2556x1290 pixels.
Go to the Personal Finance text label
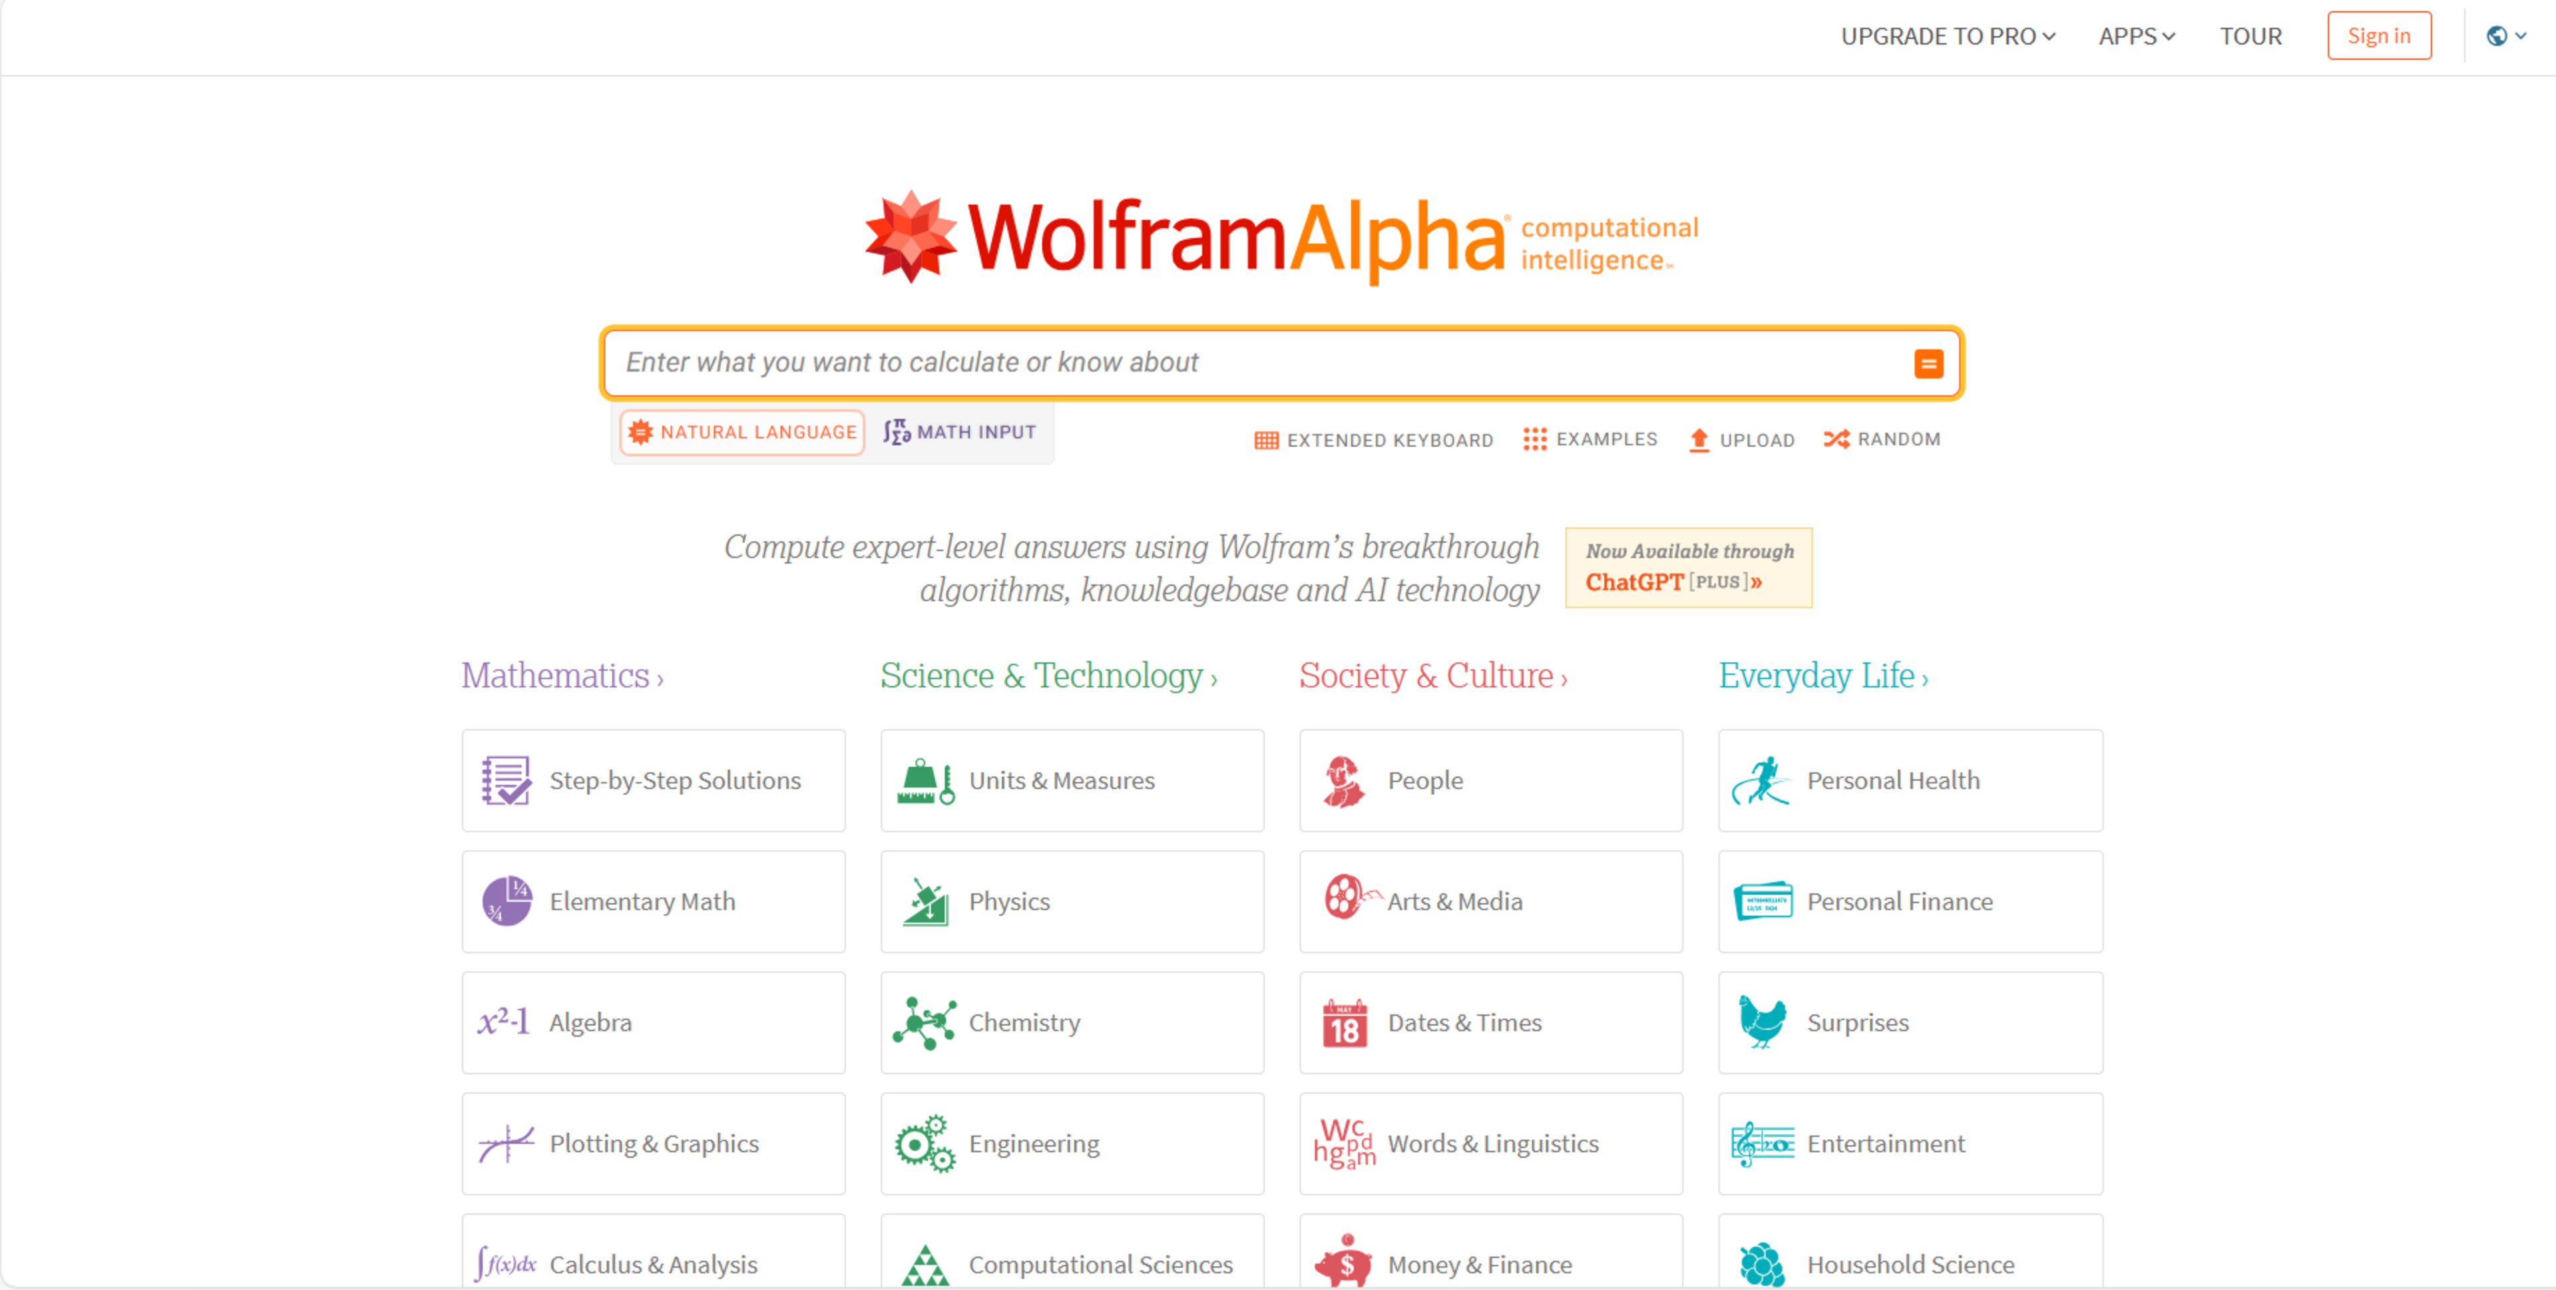point(1899,901)
